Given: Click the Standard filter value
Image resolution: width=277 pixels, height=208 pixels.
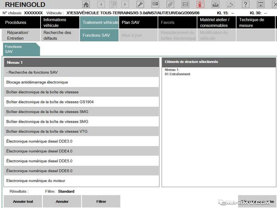Looking at the screenshot, I should tap(66, 191).
